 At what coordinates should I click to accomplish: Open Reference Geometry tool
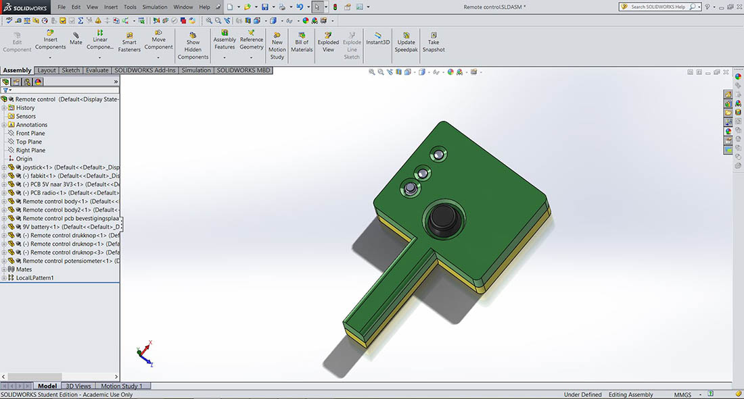point(251,41)
